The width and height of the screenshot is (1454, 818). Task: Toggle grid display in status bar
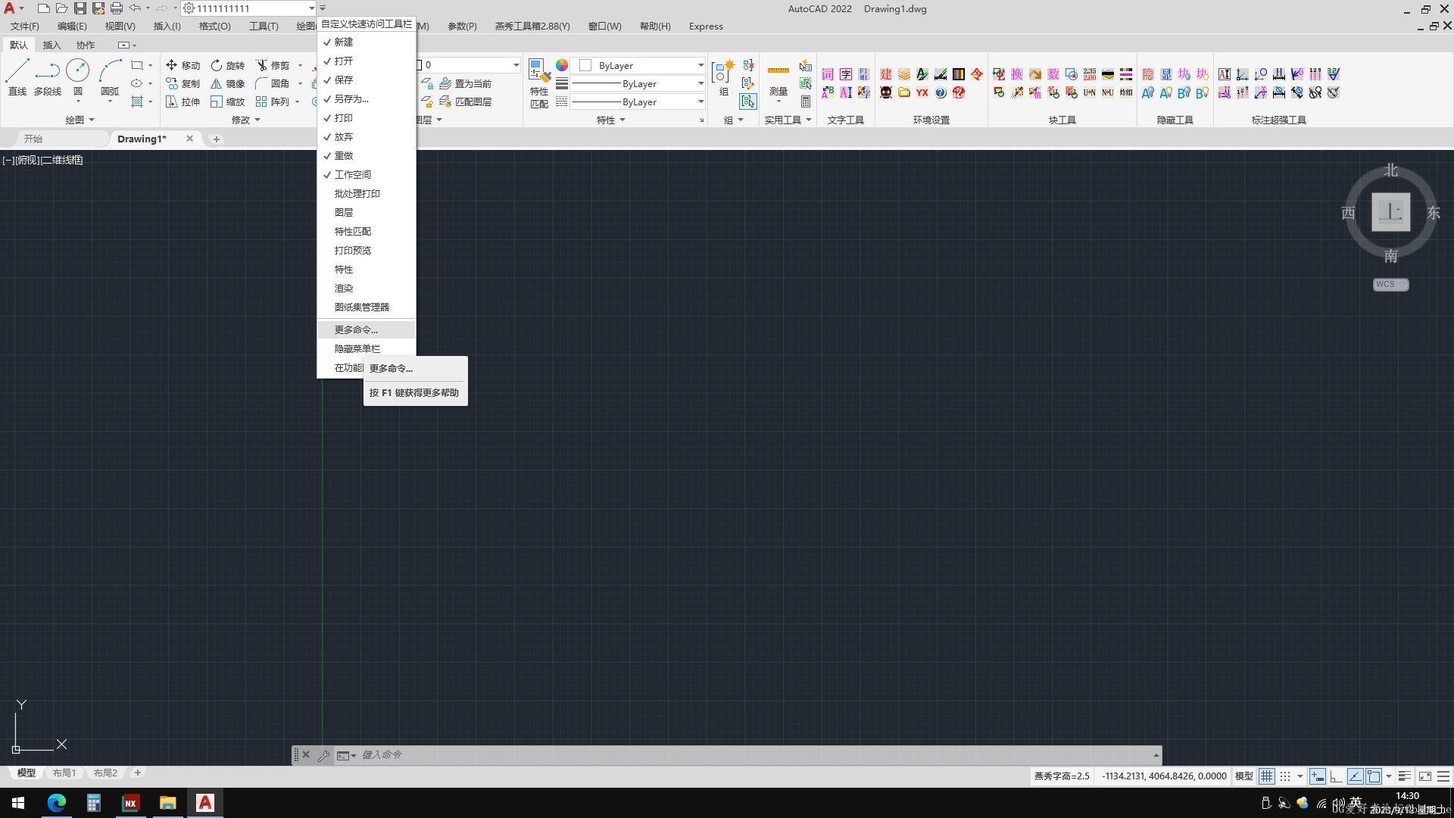1267,776
